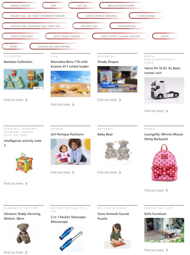
Task: Click Find out more under Mercedes-Benz 710
Action: tap(60, 105)
